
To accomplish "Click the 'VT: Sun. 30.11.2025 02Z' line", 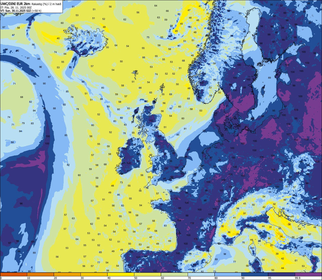I will point(16,11).
